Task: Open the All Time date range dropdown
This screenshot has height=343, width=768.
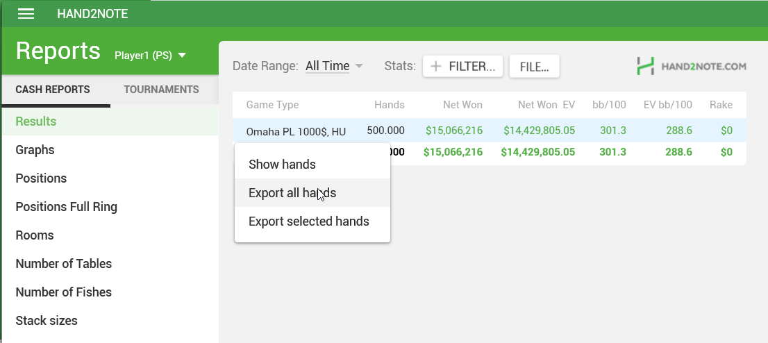Action: pos(334,66)
